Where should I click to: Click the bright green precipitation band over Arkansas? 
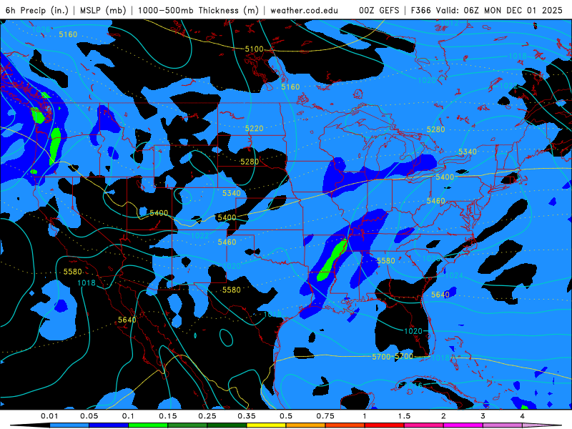332,260
